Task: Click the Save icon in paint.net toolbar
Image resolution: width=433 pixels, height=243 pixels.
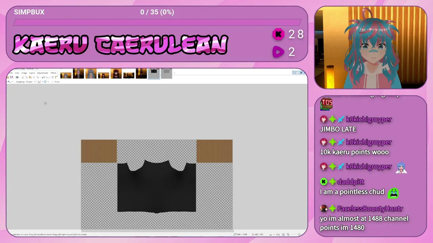Action: [x=12, y=77]
